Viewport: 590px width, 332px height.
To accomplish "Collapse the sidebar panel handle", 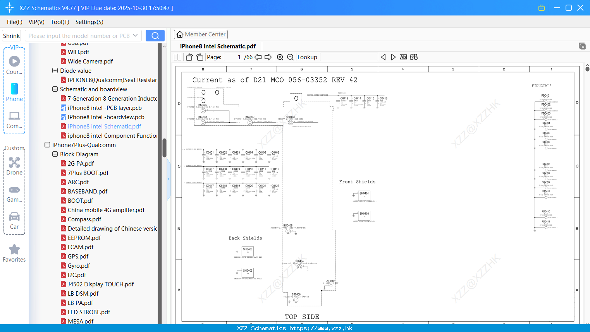I will pyautogui.click(x=169, y=179).
